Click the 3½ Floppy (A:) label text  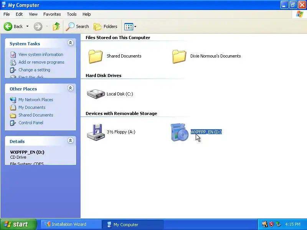point(121,132)
